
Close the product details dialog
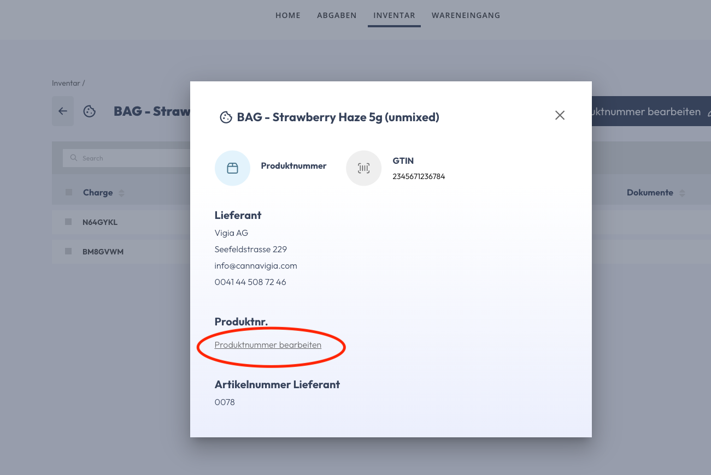point(560,115)
